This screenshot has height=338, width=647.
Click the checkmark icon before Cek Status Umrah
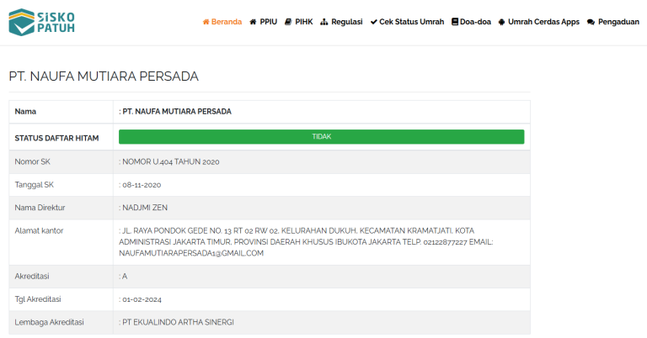click(373, 22)
